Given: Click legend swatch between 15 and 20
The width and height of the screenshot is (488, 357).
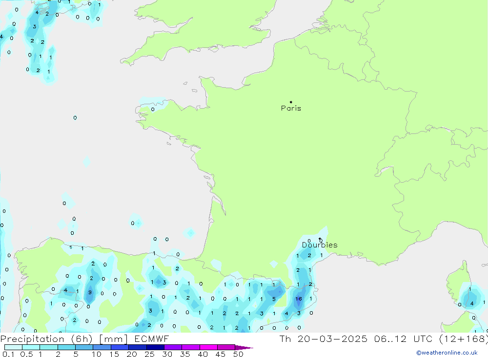Looking at the screenshot, I should pyautogui.click(x=120, y=347).
